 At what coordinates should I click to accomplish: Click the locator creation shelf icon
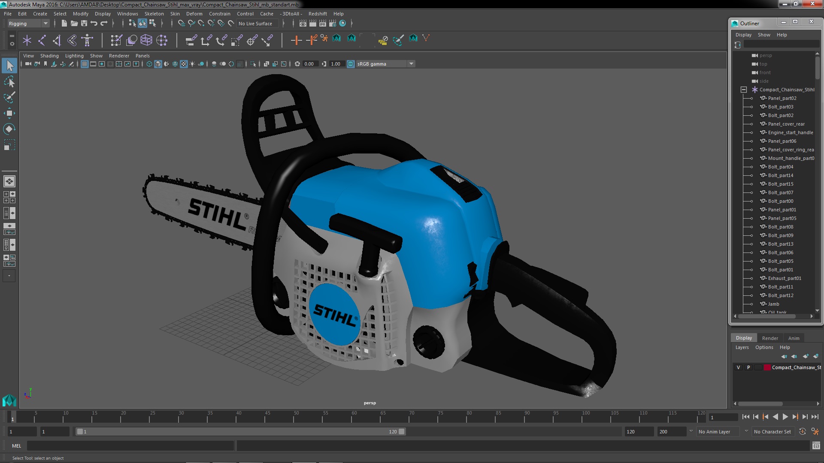pos(27,40)
